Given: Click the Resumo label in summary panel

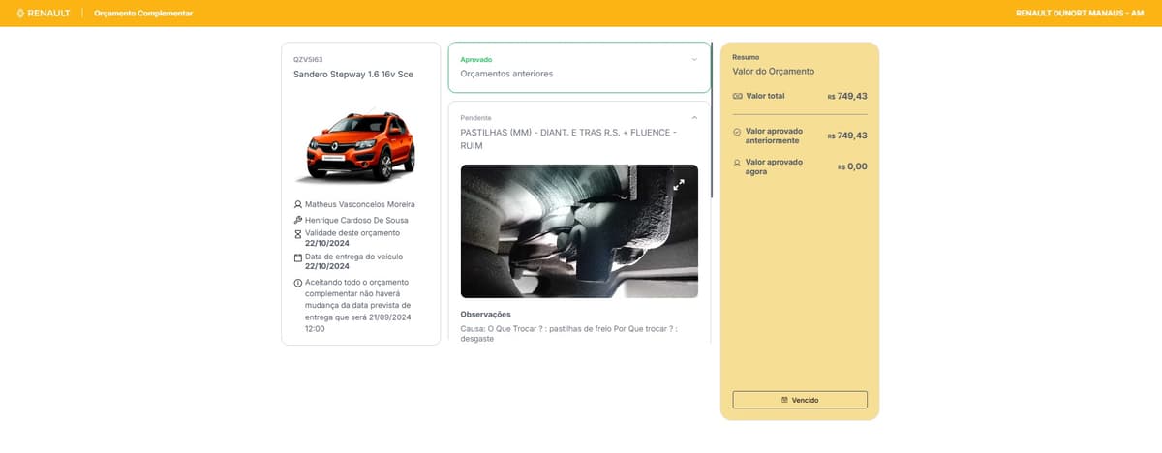Looking at the screenshot, I should 747,57.
